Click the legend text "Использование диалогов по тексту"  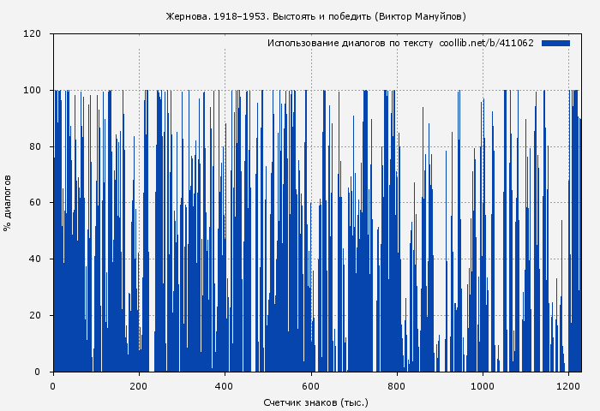pyautogui.click(x=350, y=43)
